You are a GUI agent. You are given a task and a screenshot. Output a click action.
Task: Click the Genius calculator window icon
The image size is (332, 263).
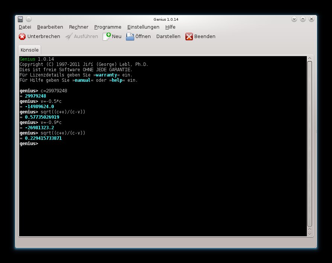tap(20, 19)
